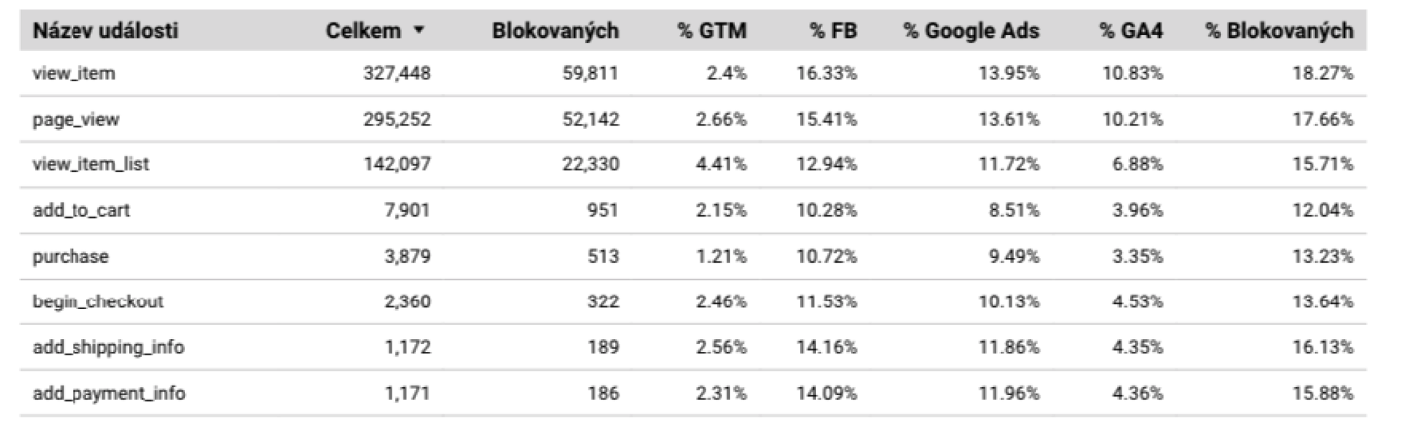Click the % FB column header
The height and width of the screenshot is (438, 1401).
click(833, 31)
